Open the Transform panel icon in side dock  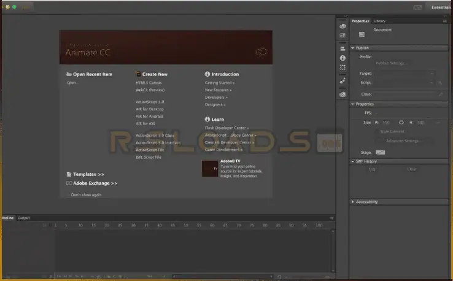click(x=343, y=67)
